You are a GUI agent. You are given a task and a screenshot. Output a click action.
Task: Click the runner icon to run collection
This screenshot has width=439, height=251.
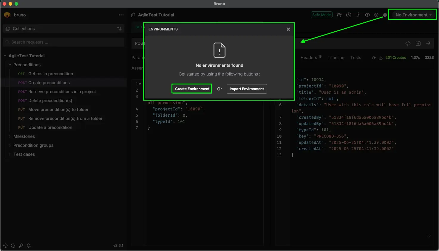tap(358, 15)
